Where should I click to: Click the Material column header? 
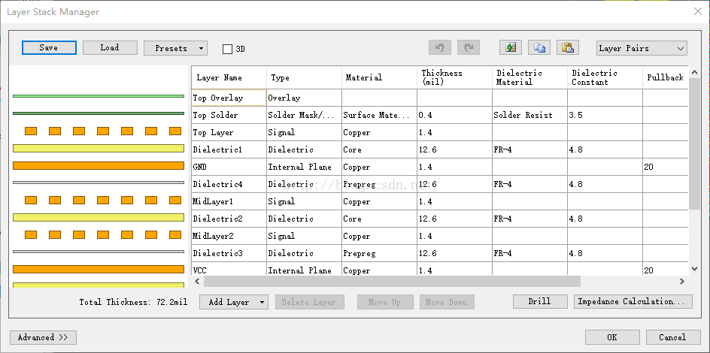pos(380,77)
